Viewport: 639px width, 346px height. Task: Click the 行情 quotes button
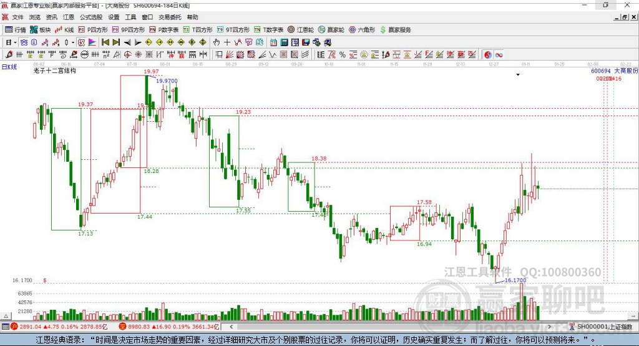pyautogui.click(x=16, y=30)
